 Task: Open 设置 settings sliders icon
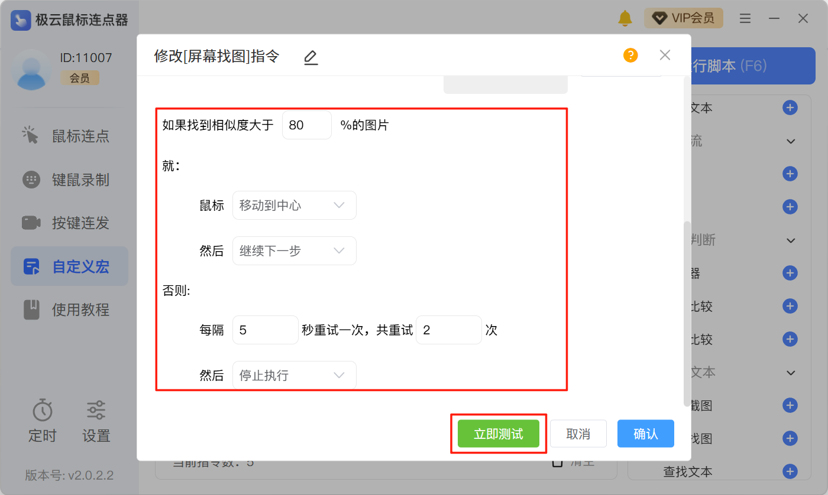click(96, 411)
